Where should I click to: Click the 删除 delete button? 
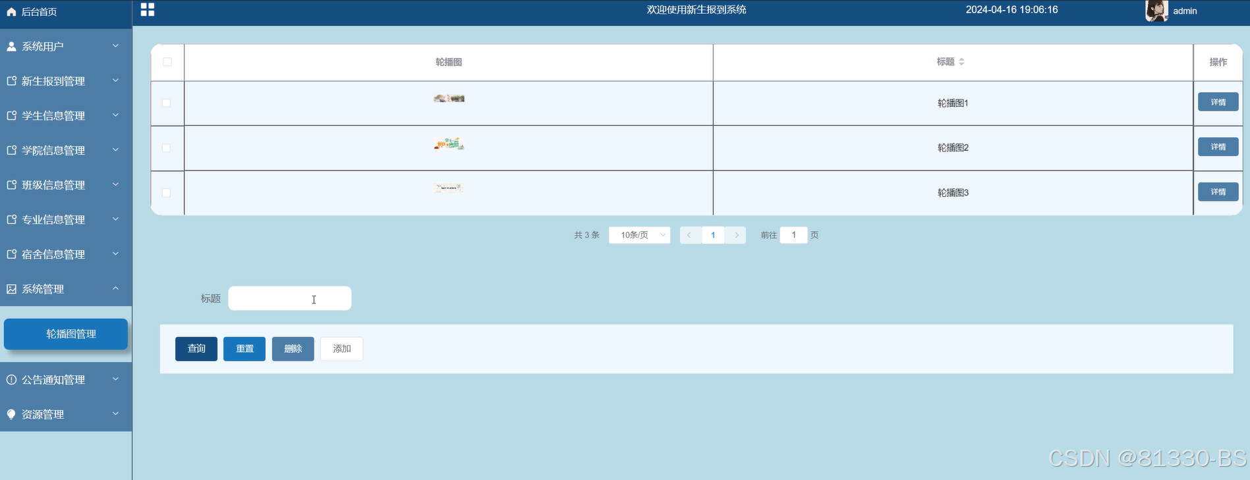point(293,349)
